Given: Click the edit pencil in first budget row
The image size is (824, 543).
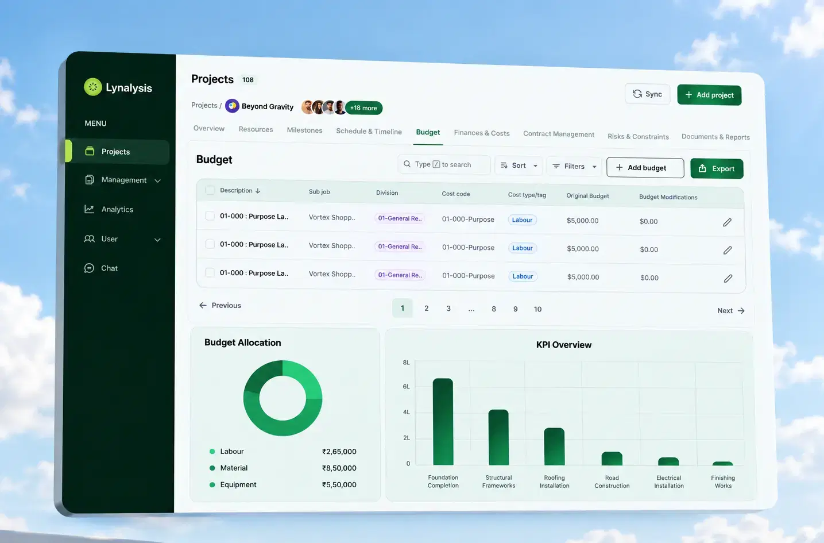Looking at the screenshot, I should tap(727, 222).
